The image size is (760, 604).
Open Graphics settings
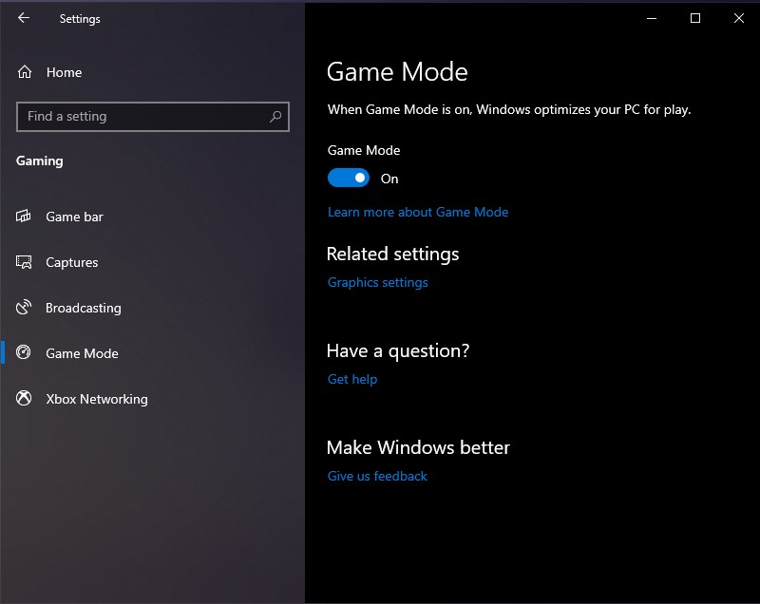377,282
